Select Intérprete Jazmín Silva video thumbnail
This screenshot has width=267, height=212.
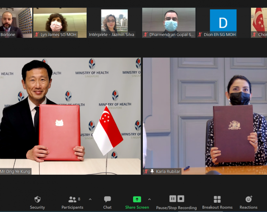point(114,21)
